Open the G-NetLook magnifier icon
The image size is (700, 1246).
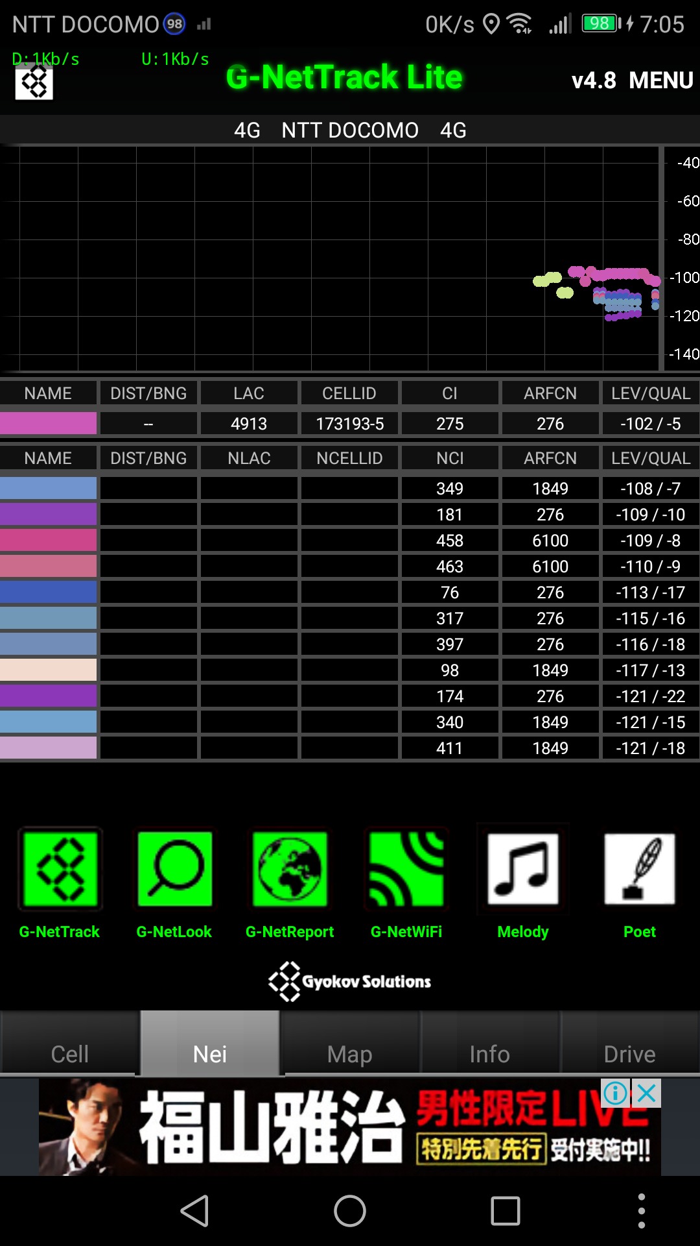(x=174, y=870)
